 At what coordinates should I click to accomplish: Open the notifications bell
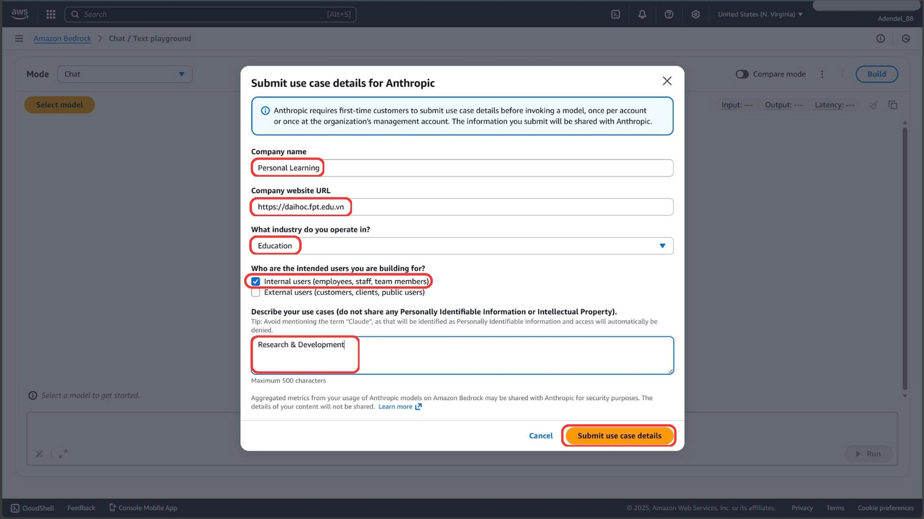click(x=642, y=14)
